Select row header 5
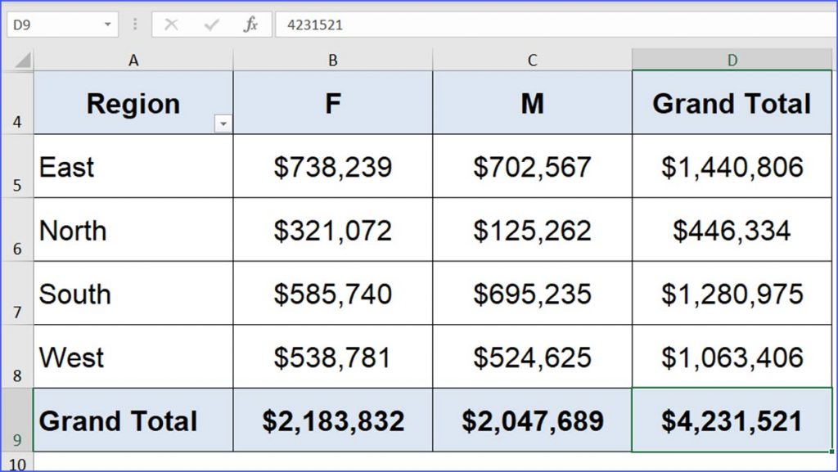 pos(16,166)
